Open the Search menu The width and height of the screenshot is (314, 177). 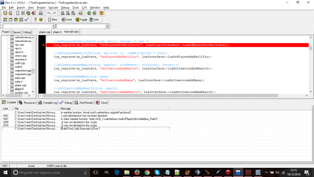[x=21, y=8]
